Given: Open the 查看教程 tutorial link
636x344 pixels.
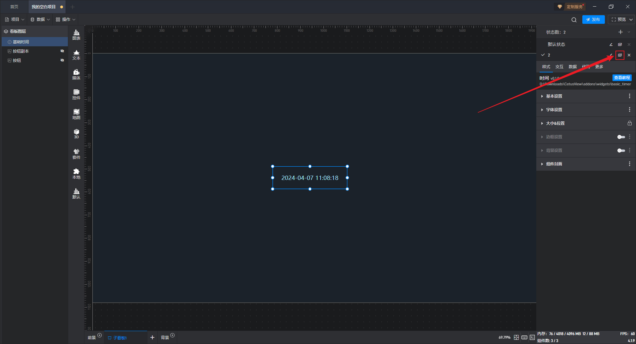Looking at the screenshot, I should pyautogui.click(x=622, y=78).
